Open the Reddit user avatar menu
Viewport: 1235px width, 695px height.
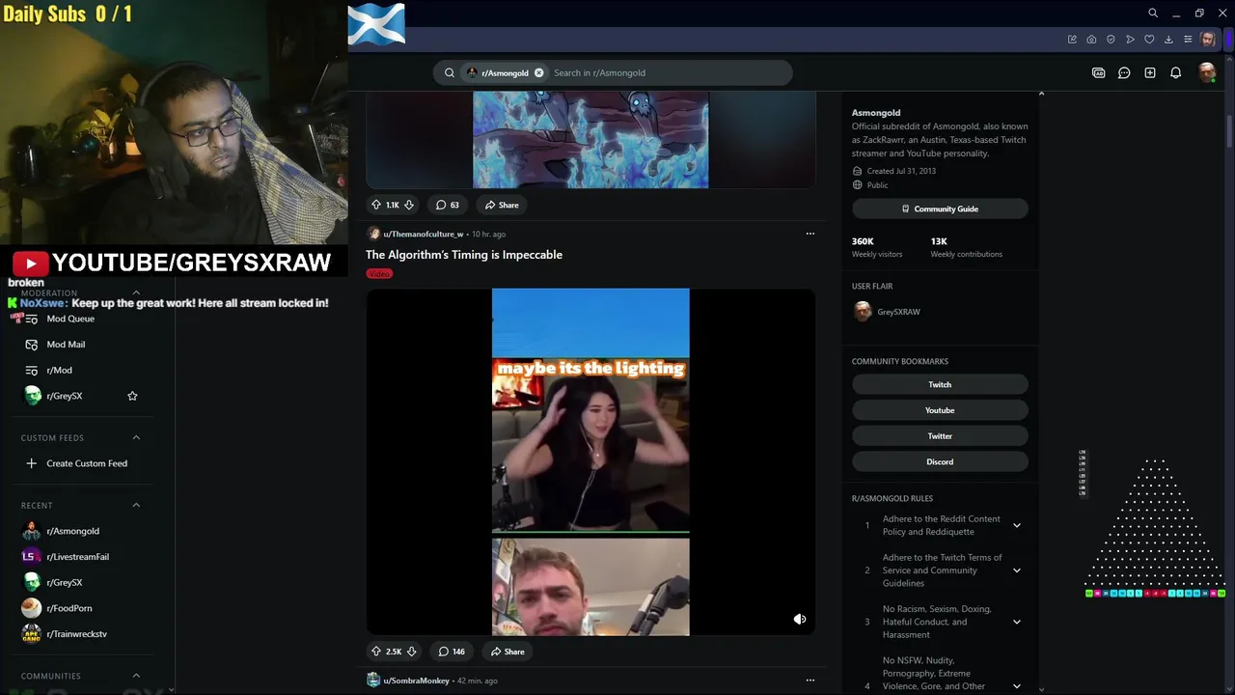pyautogui.click(x=1206, y=72)
